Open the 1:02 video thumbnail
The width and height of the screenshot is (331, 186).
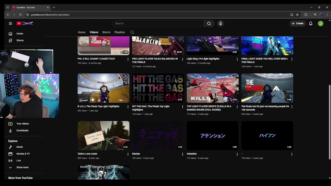(x=267, y=136)
